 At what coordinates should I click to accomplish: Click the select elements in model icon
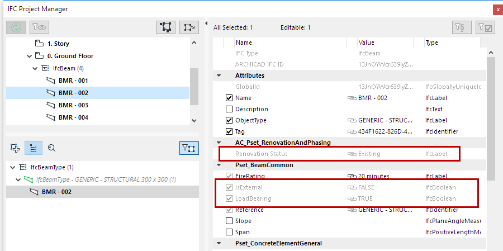pos(166,27)
